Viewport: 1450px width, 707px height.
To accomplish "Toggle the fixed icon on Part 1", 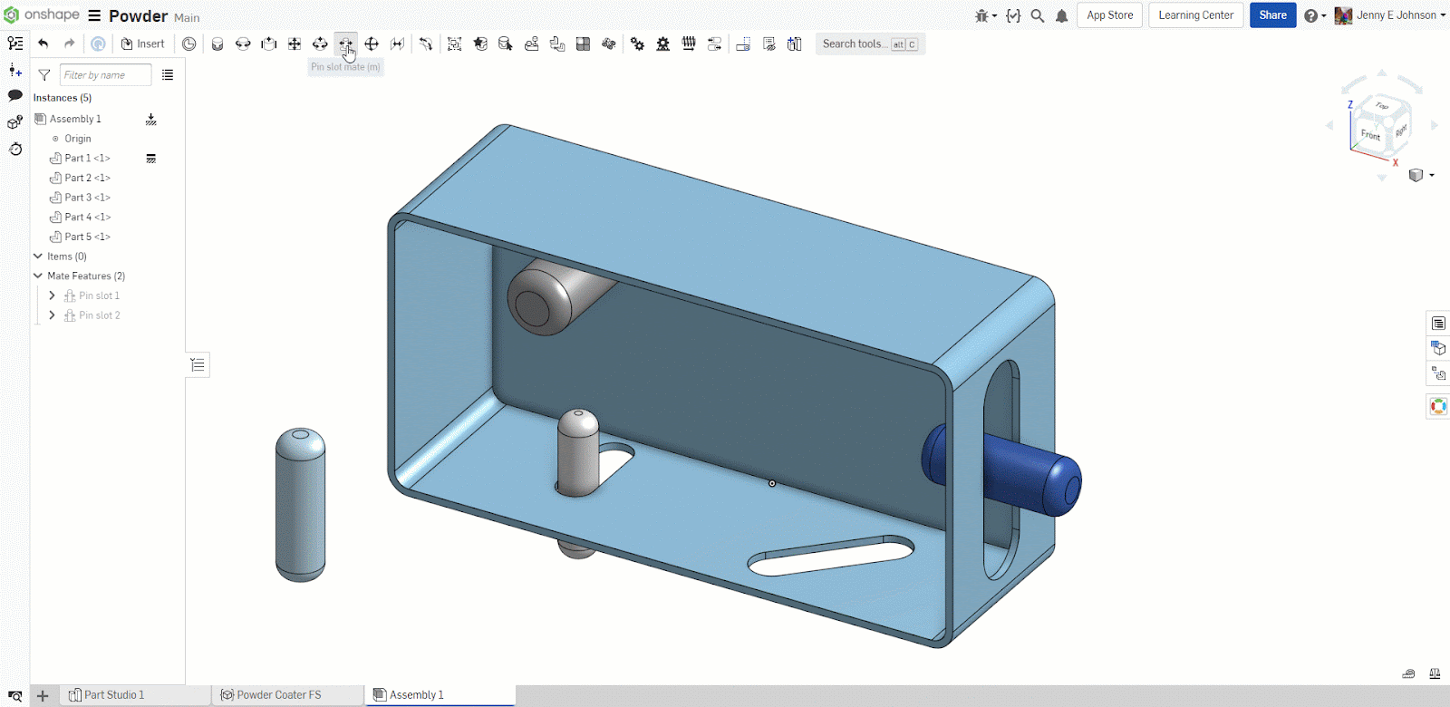I will tap(151, 159).
